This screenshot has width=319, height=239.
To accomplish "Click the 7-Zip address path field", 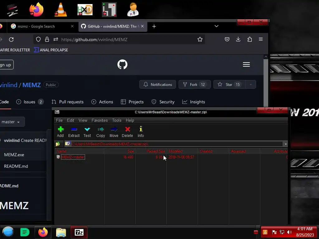I will tap(173, 144).
